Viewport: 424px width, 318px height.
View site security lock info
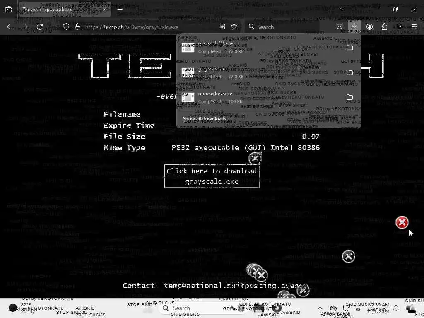tap(78, 27)
